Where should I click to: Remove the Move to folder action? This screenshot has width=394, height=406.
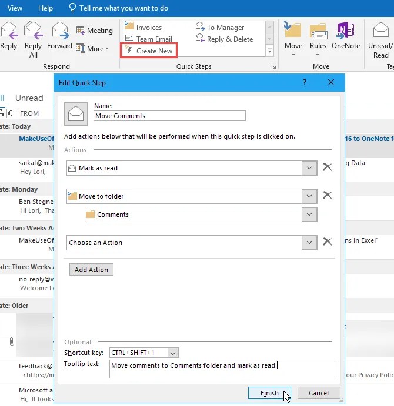coord(328,195)
